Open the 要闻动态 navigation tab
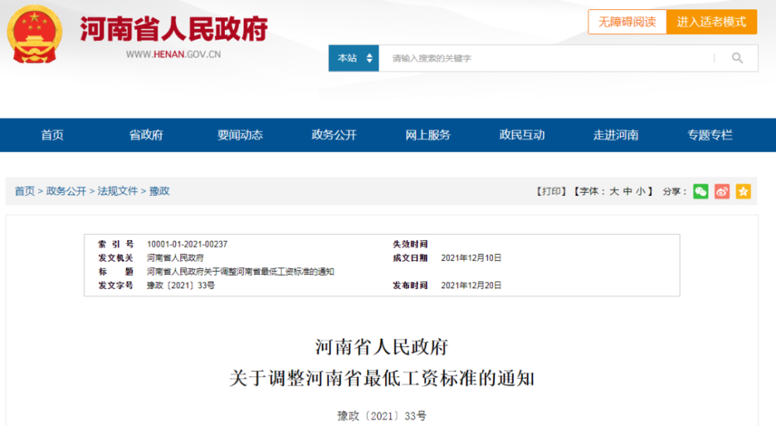Image resolution: width=776 pixels, height=426 pixels. (240, 135)
